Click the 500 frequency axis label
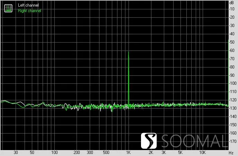This screenshot has width=238, height=156. pyautogui.click(x=106, y=153)
